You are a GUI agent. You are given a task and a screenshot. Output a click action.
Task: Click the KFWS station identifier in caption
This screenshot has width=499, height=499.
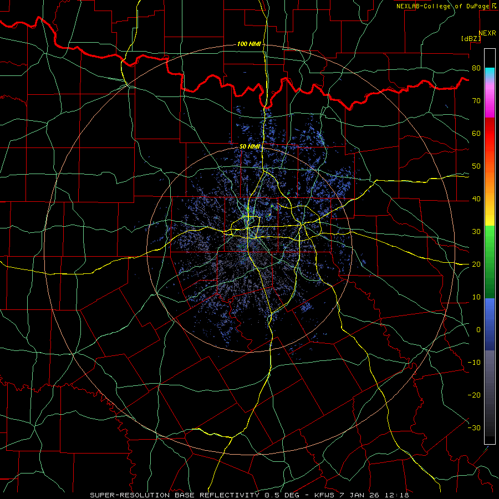click(x=323, y=495)
